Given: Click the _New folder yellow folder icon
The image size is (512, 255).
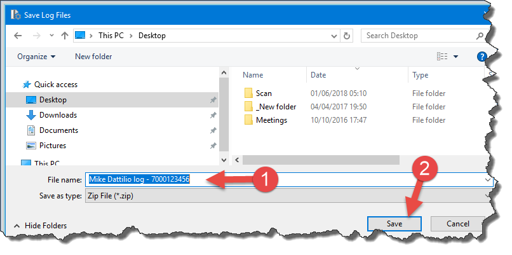Looking at the screenshot, I should 248,107.
